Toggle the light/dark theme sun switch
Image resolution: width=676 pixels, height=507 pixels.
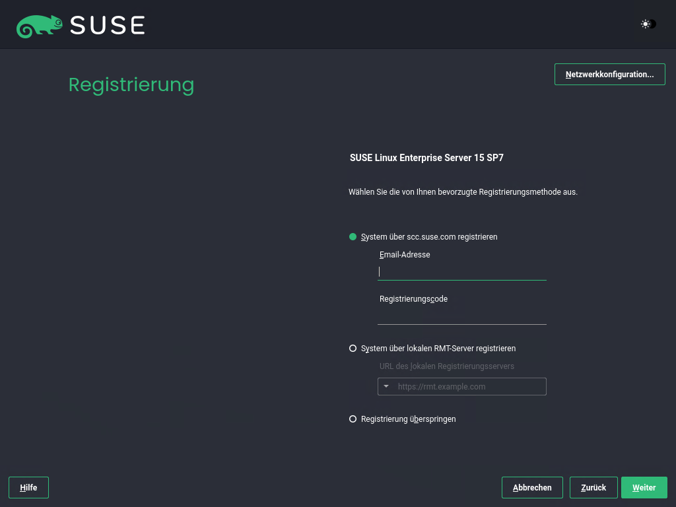click(x=648, y=24)
